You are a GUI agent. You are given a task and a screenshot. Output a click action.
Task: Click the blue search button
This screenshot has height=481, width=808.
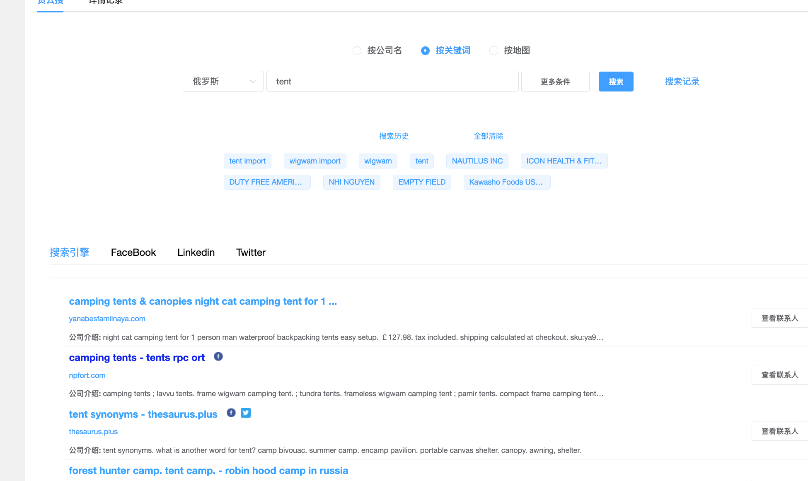pos(616,82)
